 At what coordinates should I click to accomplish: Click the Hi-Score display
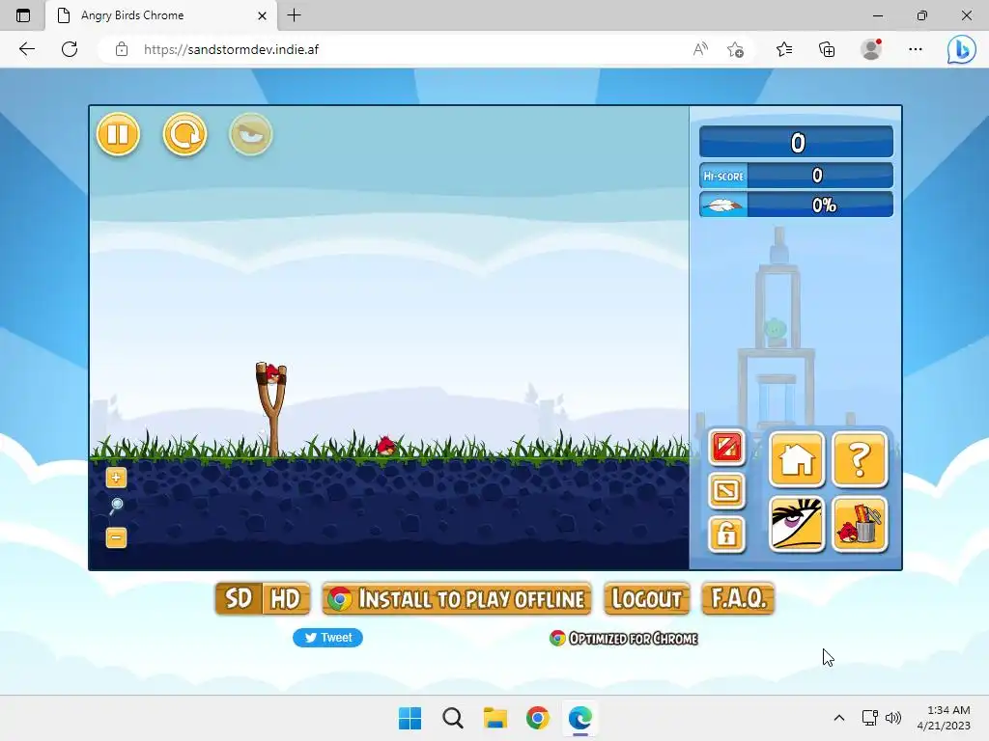796,176
